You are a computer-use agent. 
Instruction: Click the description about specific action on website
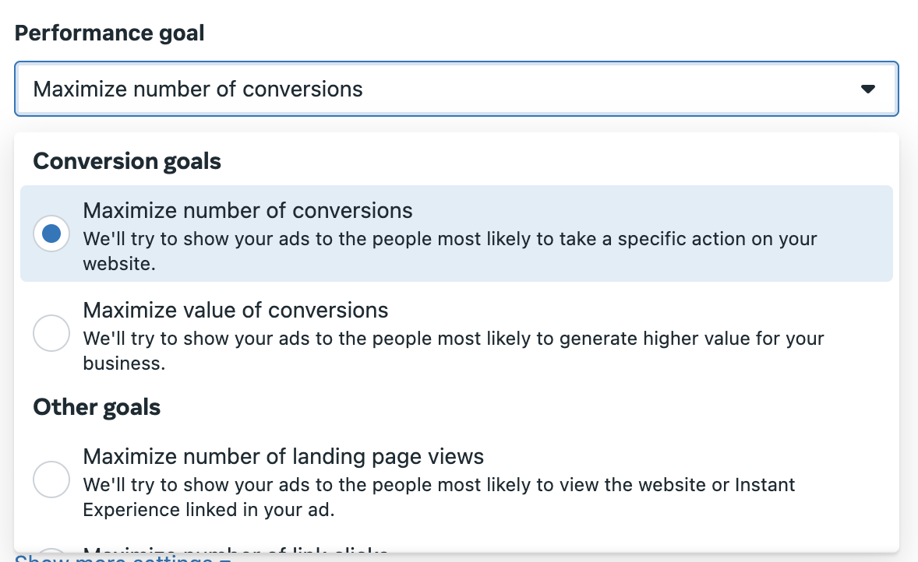(450, 251)
